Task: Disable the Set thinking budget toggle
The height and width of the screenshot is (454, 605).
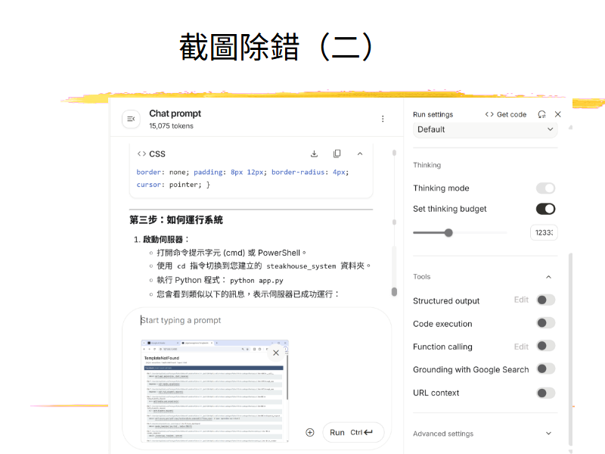Action: point(545,209)
